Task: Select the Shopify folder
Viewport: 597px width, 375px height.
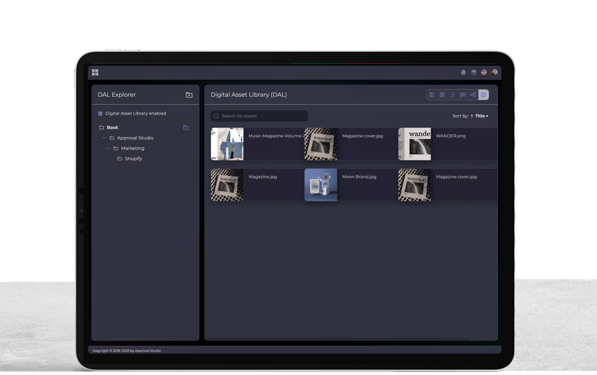Action: [x=133, y=159]
